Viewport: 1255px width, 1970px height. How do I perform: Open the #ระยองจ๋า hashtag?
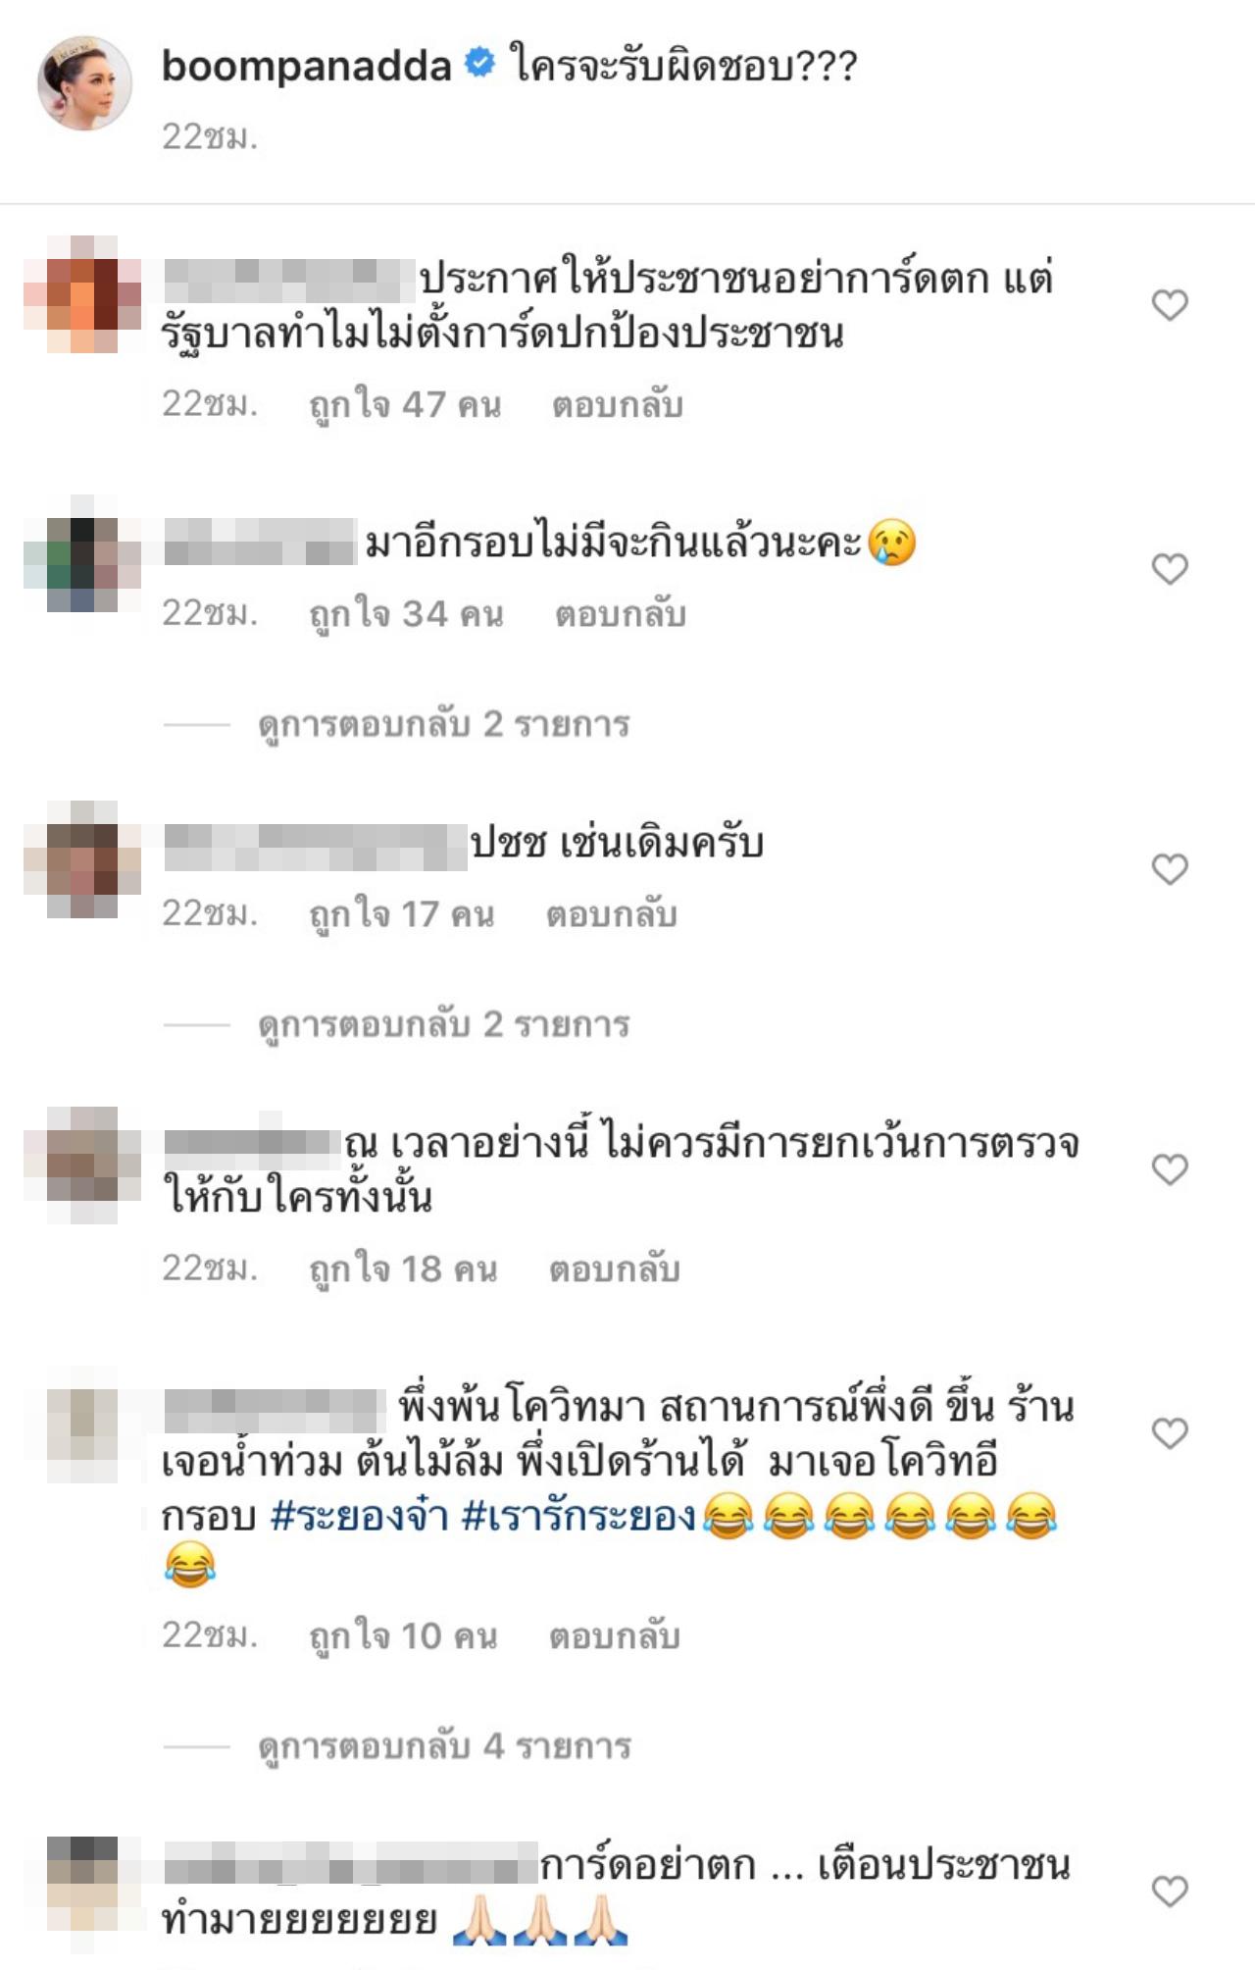coord(360,1516)
